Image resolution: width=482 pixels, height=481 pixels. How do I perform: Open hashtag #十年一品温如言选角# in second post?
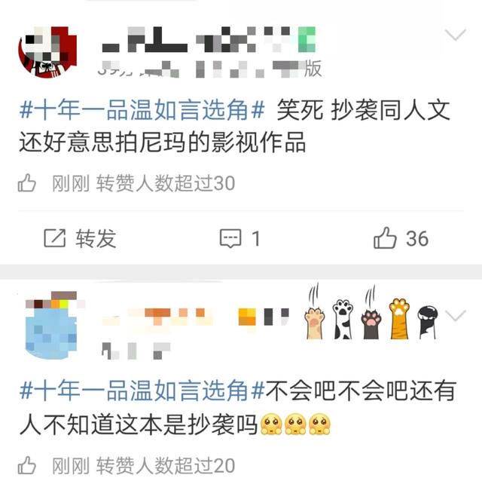142,391
